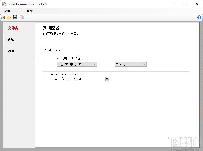Expand the <自动> 中的 OCR dropdown
Image resolution: width=203 pixels, height=151 pixels.
(x=77, y=64)
